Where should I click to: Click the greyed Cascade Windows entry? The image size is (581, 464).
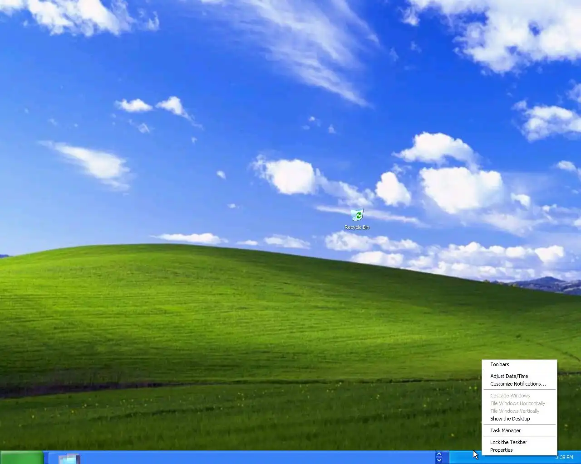(x=519, y=396)
